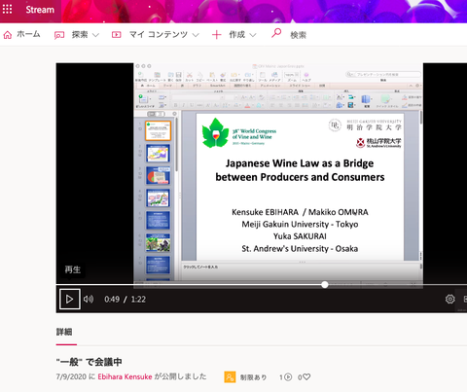Click the Yuka SAKURAI author line
This screenshot has height=392, width=467.
(300, 236)
